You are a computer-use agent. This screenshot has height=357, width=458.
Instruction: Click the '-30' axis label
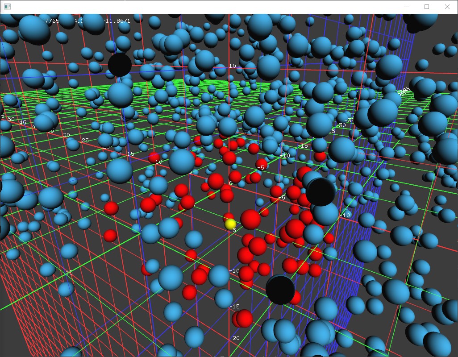pos(341,125)
